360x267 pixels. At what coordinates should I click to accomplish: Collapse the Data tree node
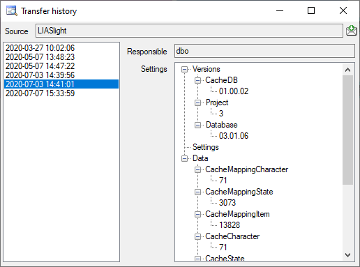(184, 158)
